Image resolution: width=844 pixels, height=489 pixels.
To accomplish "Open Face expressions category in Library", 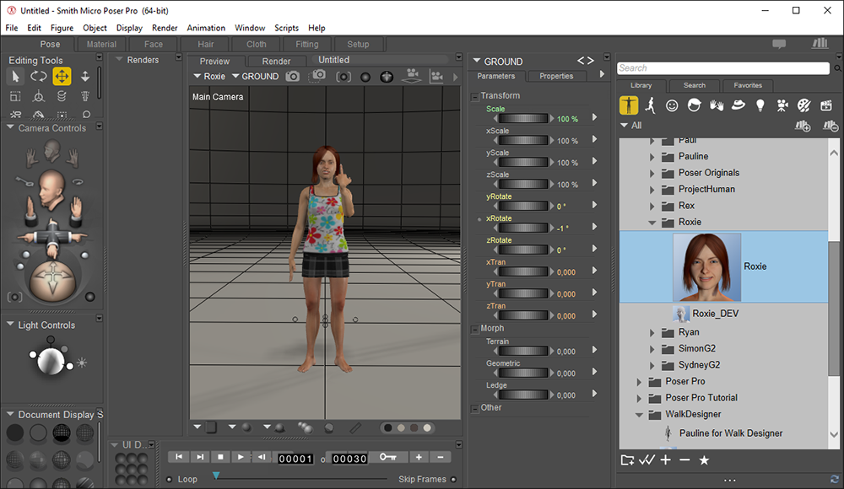I will (672, 105).
